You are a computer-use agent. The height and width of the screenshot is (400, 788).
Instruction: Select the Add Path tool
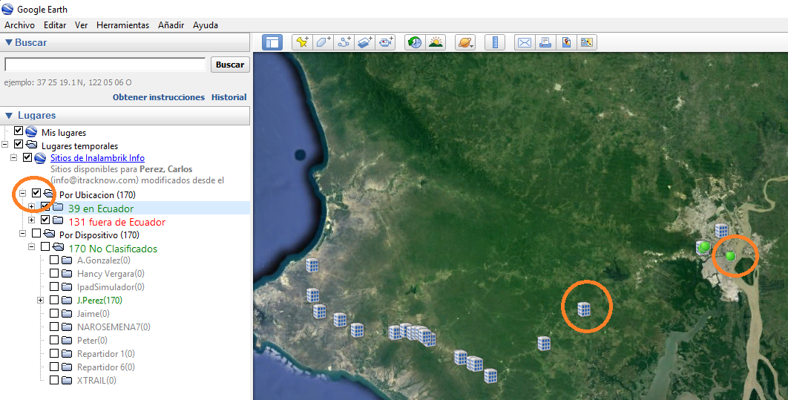[x=344, y=42]
